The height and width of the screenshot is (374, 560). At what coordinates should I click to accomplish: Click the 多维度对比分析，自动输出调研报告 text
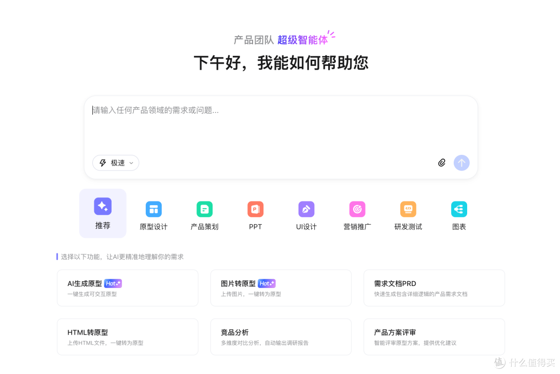(264, 343)
